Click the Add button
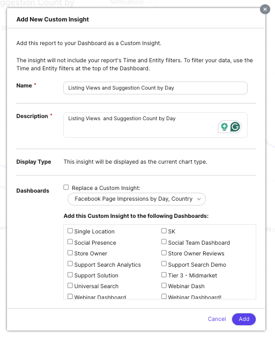 coord(244,319)
